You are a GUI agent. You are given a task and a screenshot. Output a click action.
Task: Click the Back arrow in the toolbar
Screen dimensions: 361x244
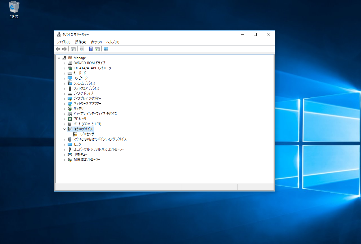58,49
